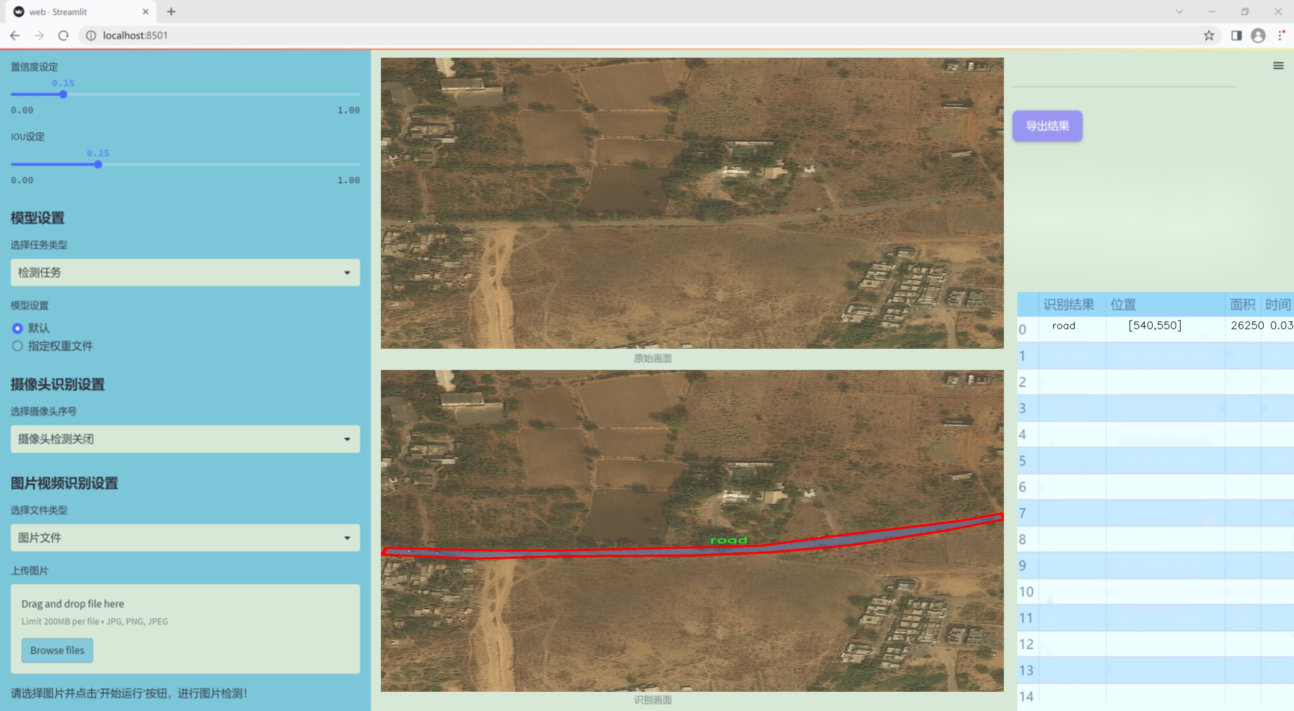
Task: Close the web · Streamlit tab
Action: point(146,12)
